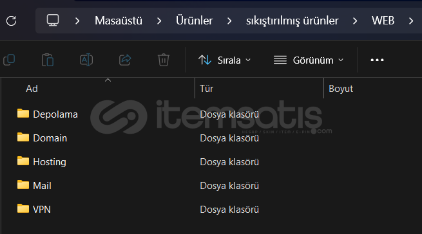
Task: Click the copy toolbar icon
Action: point(9,60)
